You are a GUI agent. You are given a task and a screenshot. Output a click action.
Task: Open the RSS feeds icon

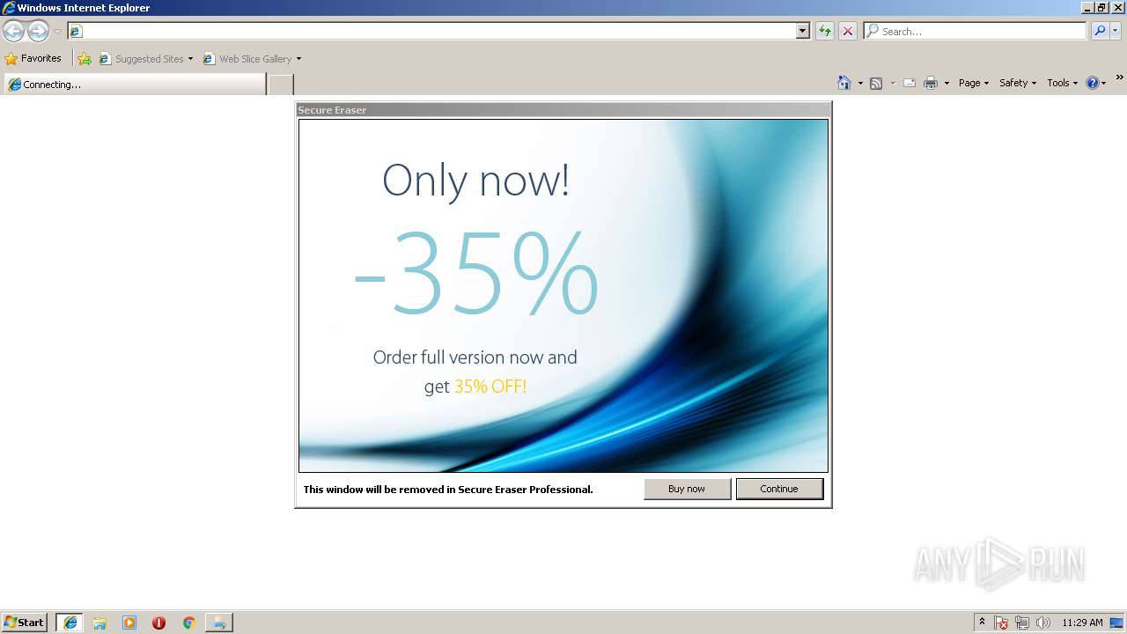pyautogui.click(x=876, y=83)
